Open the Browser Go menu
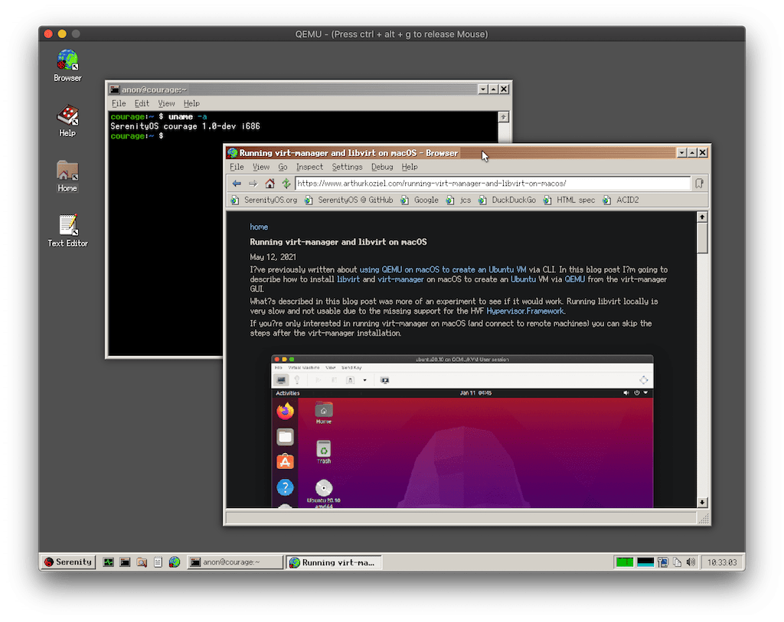This screenshot has height=622, width=784. coord(283,167)
